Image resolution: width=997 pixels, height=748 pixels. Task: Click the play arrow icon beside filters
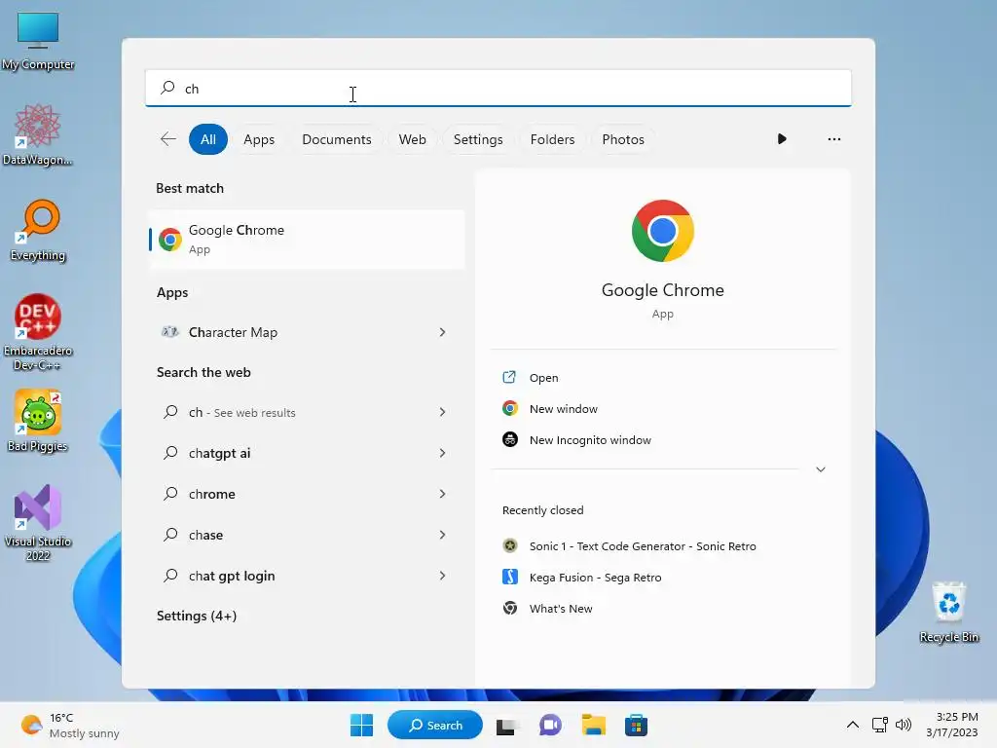[x=782, y=138]
